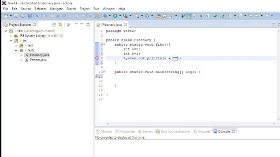Click the New wizard toolbar icon
The width and height of the screenshot is (280, 157).
[x=6, y=16]
